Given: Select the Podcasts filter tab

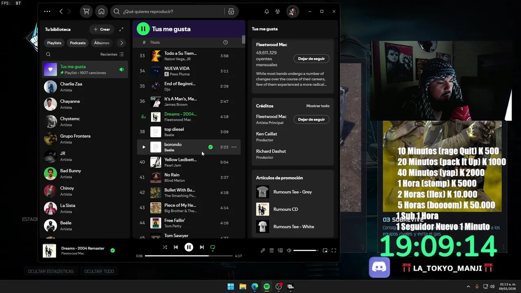Looking at the screenshot, I should coord(78,43).
